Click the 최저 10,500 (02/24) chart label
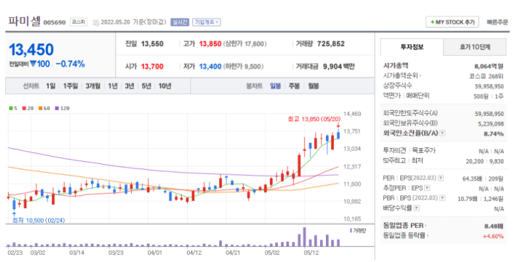521x262 pixels. [x=39, y=220]
